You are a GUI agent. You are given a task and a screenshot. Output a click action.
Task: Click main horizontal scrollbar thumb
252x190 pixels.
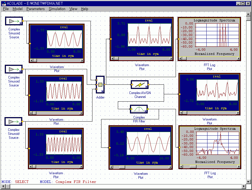(8, 186)
